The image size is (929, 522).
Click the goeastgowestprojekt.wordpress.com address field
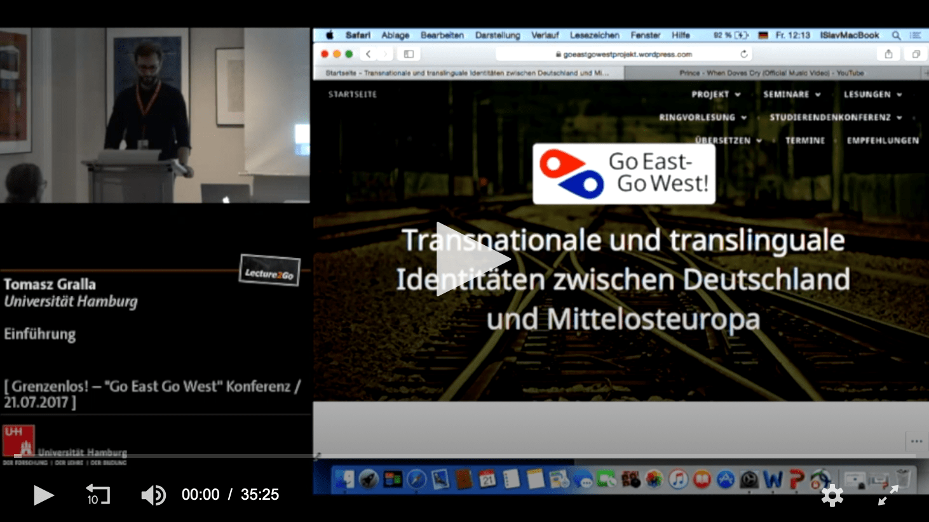coord(623,54)
